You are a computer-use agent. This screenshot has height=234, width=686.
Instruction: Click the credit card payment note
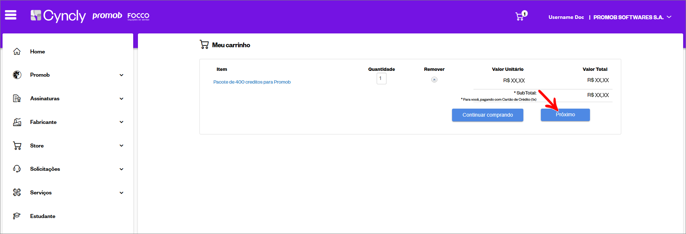499,100
